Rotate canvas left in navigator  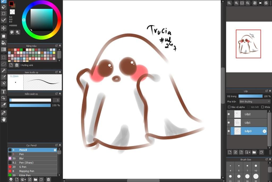(255, 3)
